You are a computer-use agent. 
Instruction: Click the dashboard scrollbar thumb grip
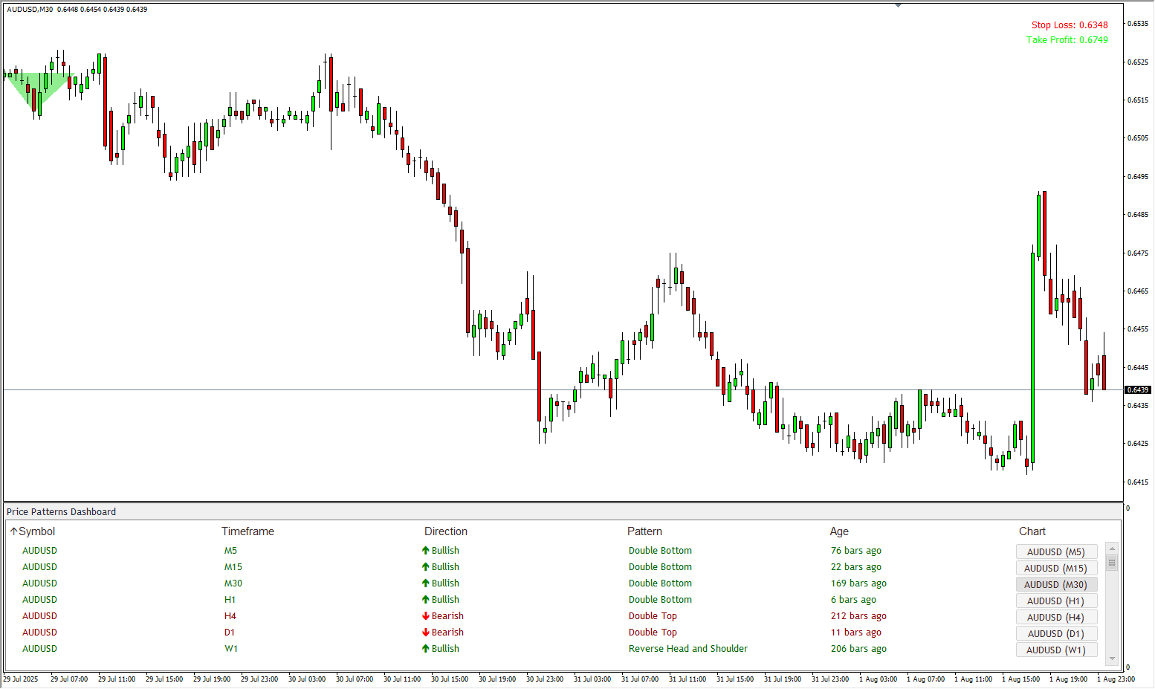click(x=1112, y=563)
